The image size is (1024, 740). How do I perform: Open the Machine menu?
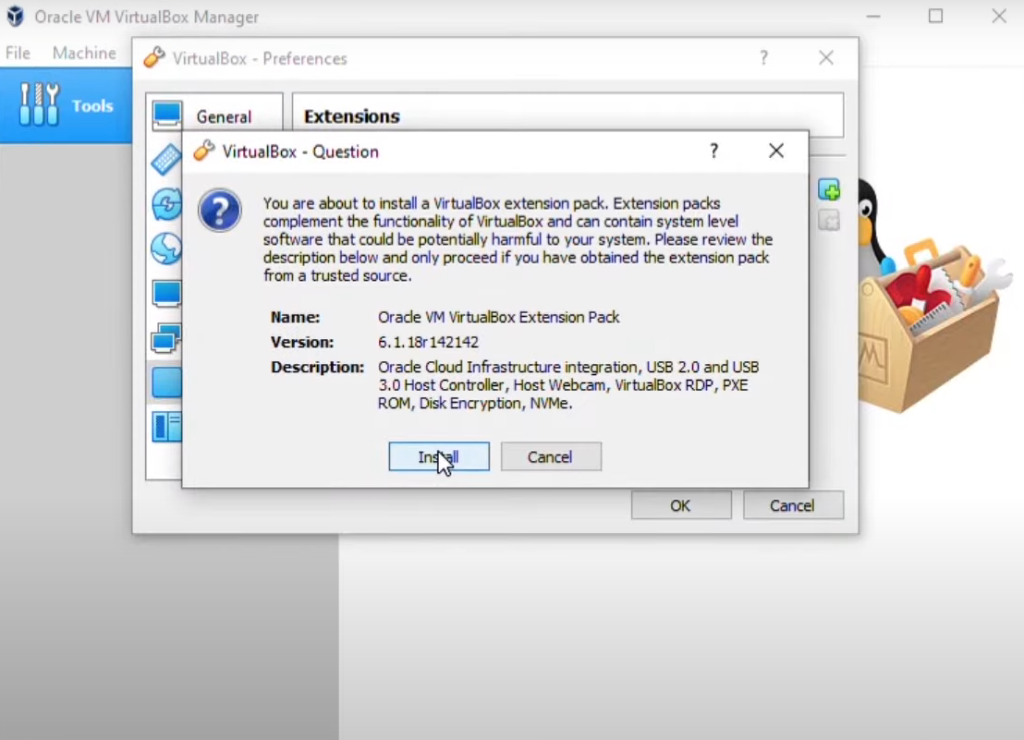[84, 53]
